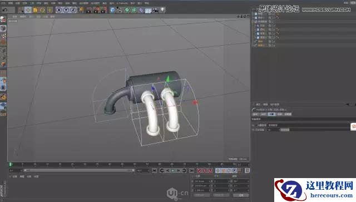Screen dimensions: 356x202
Task: Open the size-mode dropdown under the size fields
Action: click(x=221, y=195)
